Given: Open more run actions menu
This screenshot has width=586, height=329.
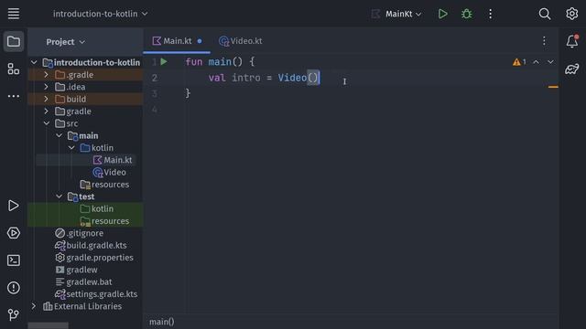Looking at the screenshot, I should coord(491,14).
